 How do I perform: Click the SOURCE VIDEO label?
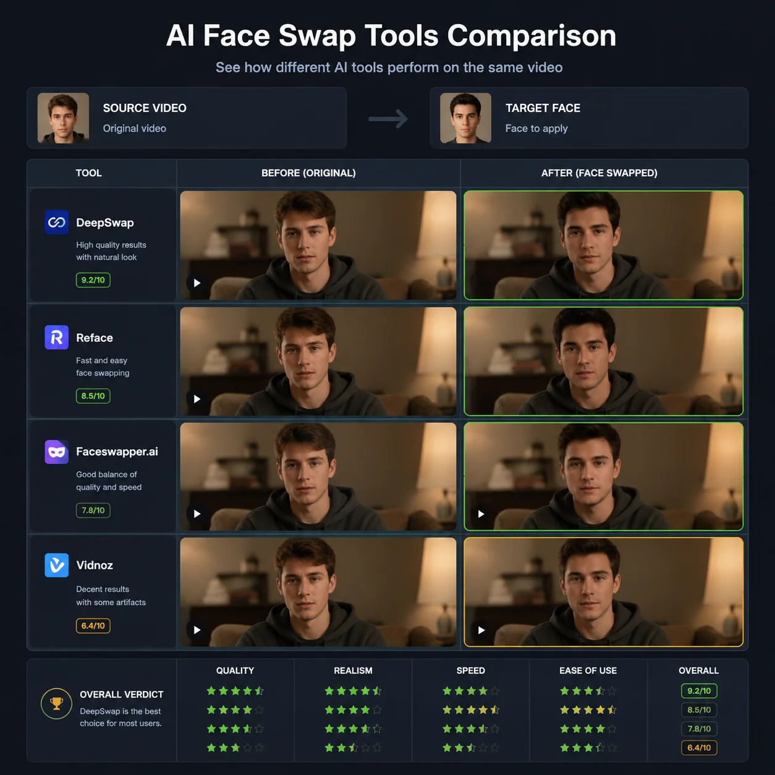[145, 108]
